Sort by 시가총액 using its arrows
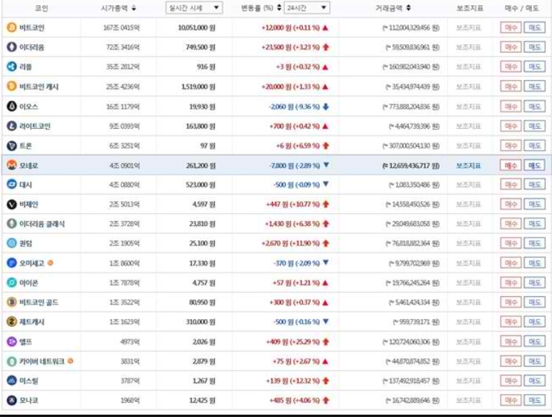552x417 pixels. pos(134,8)
